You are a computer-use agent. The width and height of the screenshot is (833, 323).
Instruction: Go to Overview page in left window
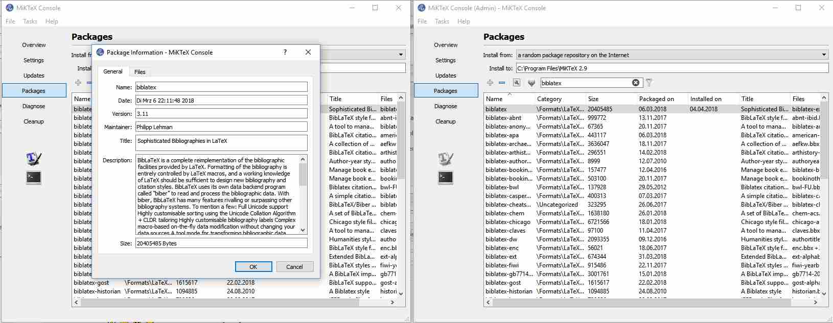34,45
